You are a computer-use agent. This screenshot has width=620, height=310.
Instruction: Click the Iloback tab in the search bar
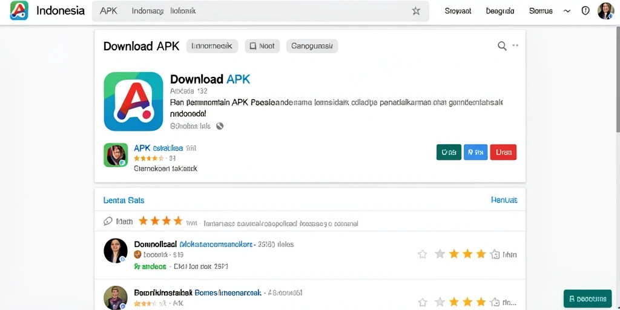[x=183, y=11]
